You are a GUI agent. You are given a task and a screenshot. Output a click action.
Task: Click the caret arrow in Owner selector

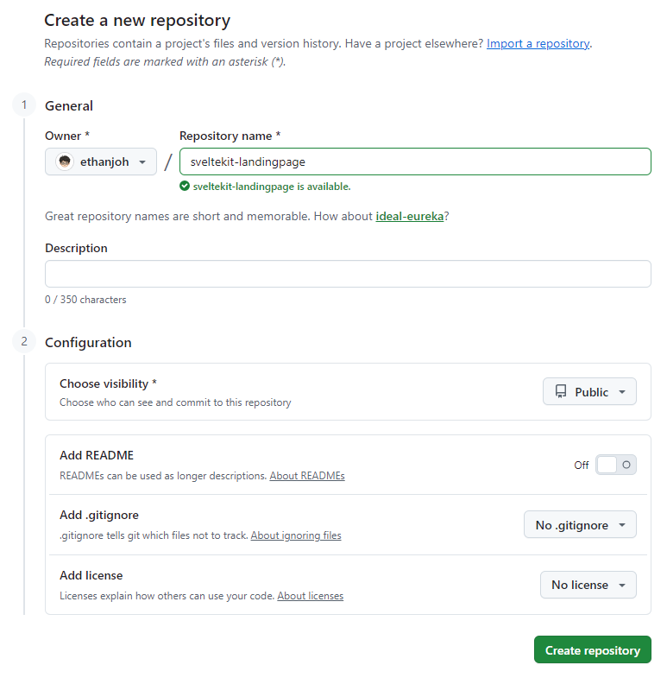pyautogui.click(x=142, y=162)
